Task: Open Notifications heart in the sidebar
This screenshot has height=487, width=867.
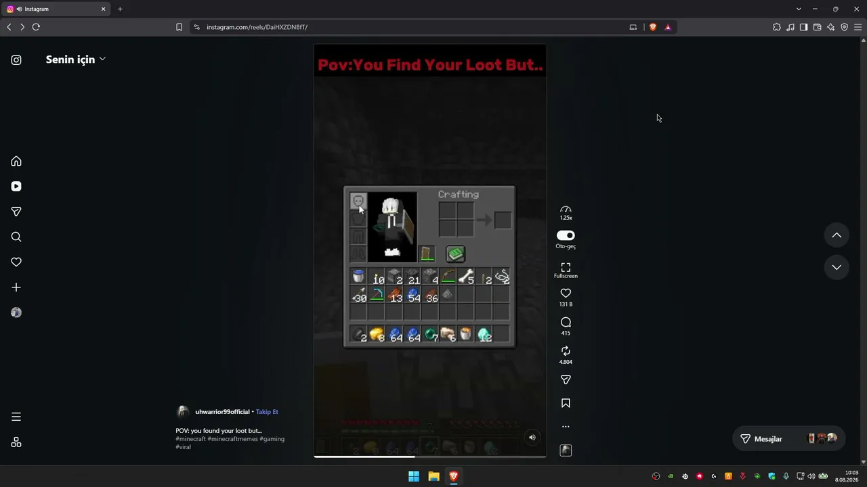Action: click(16, 262)
